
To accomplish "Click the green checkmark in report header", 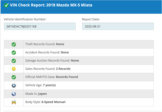I will point(7,5).
